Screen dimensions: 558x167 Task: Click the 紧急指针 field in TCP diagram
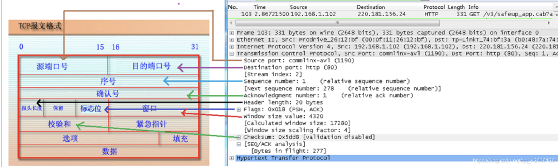pyautogui.click(x=153, y=124)
